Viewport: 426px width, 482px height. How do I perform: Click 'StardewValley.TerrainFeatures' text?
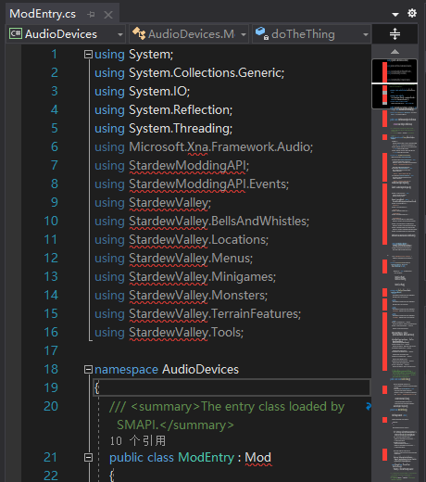(x=213, y=314)
